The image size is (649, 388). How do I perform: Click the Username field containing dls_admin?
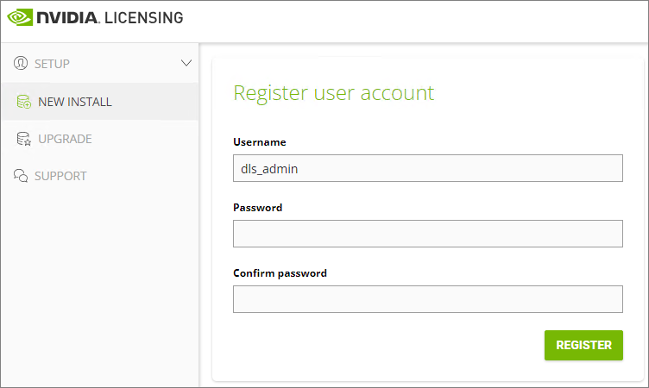[427, 169]
